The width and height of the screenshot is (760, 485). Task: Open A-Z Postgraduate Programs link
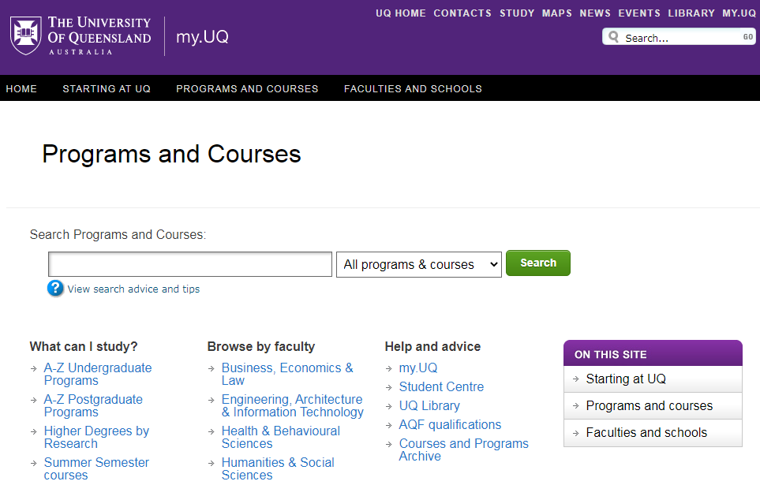(94, 405)
